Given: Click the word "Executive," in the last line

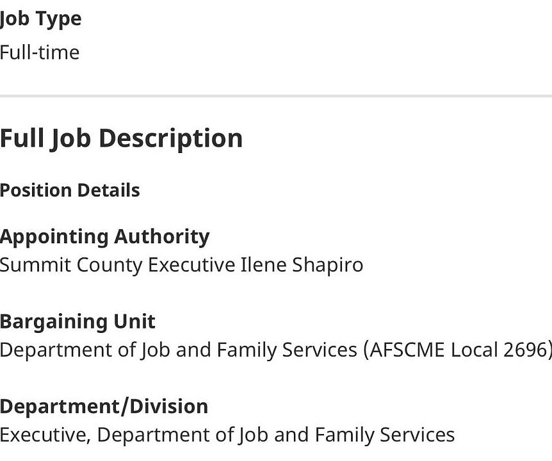Looking at the screenshot, I should tap(45, 435).
